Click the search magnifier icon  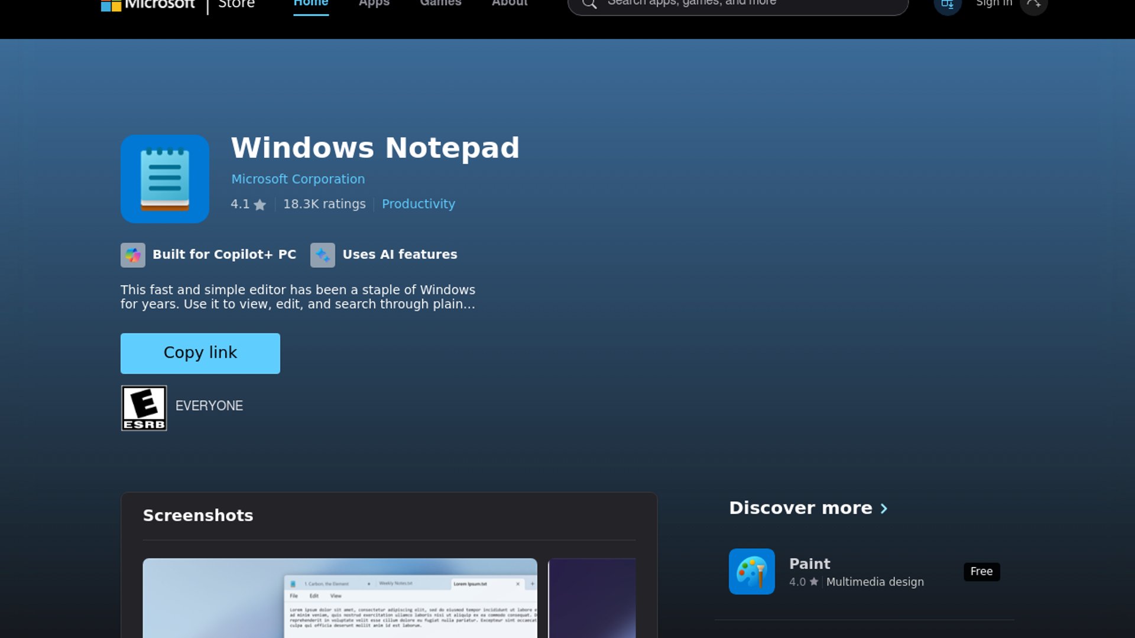[x=589, y=4]
